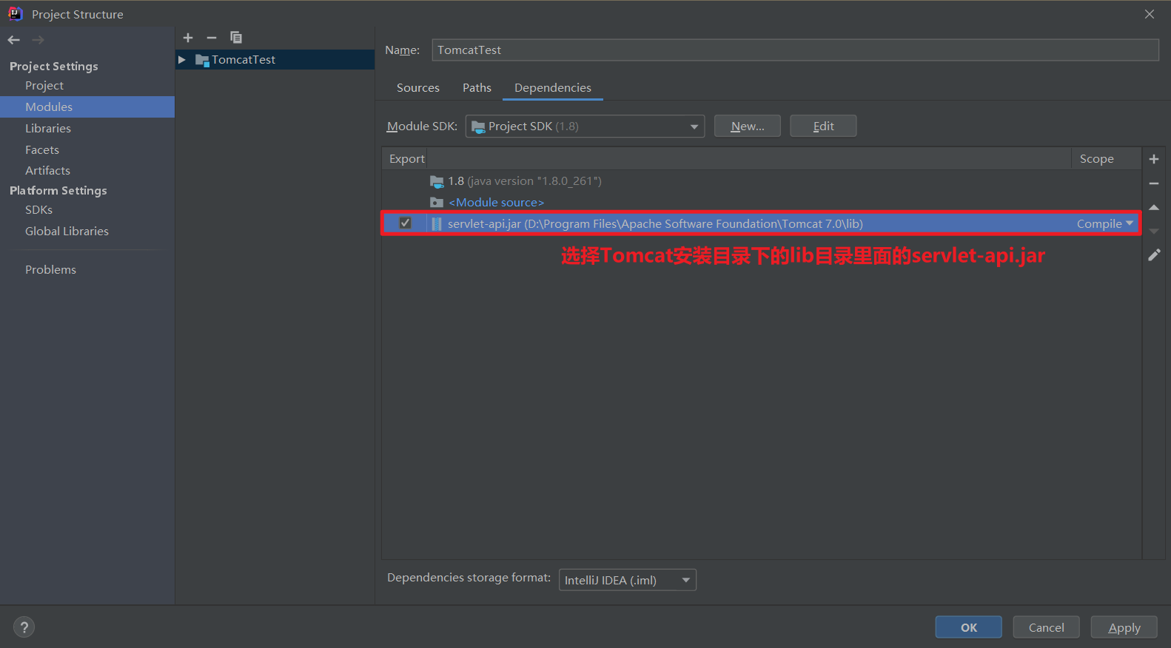Open Libraries settings
Image resolution: width=1171 pixels, height=648 pixels.
pyautogui.click(x=48, y=129)
